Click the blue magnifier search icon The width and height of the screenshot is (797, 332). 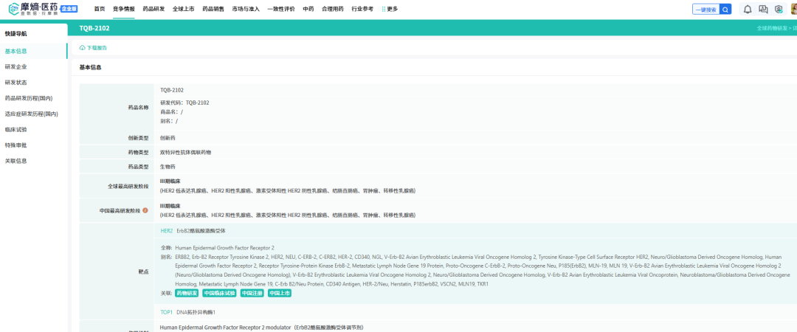pos(726,9)
